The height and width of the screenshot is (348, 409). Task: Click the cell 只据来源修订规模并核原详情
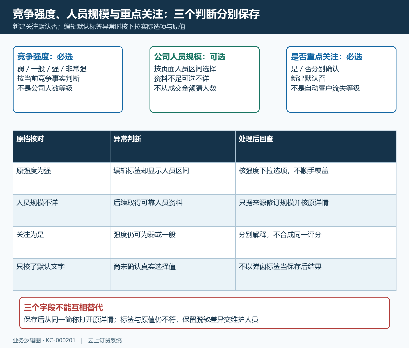[x=316, y=211]
